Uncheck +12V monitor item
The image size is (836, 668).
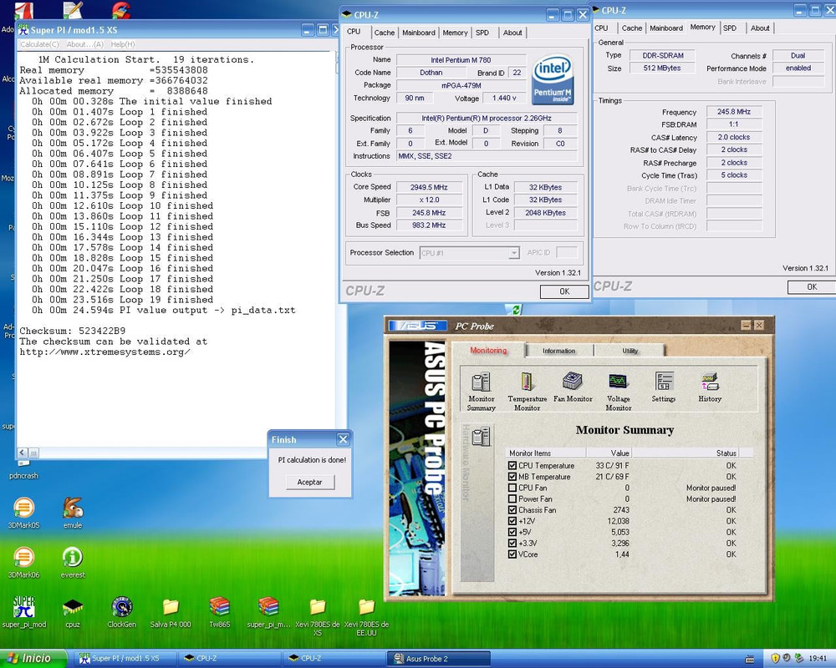click(x=512, y=521)
